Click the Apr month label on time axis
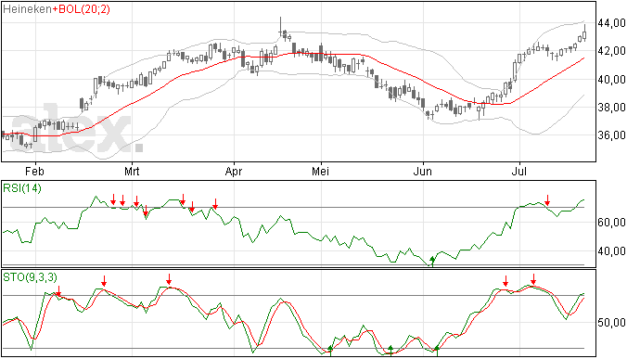Screen dimensions: 640x359 click(234, 171)
